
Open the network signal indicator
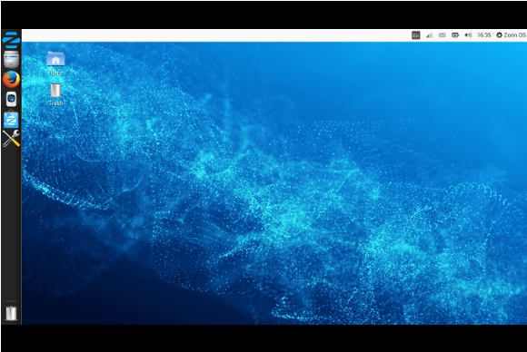429,34
